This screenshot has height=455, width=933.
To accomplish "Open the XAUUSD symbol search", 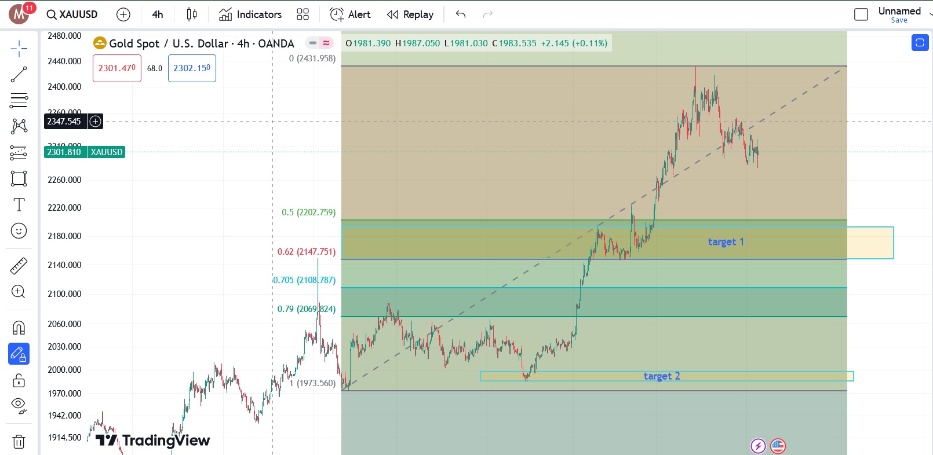I will coord(72,14).
